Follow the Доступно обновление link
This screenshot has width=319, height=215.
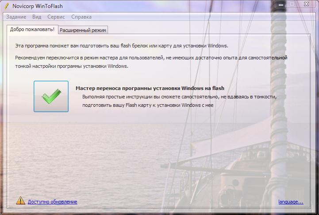[x=52, y=202]
